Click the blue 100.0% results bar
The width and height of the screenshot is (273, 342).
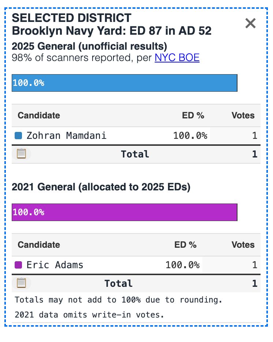point(124,83)
